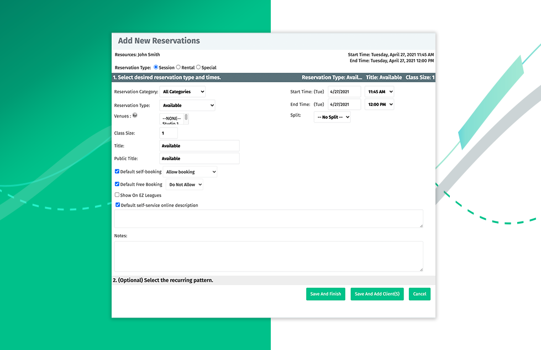
Task: Choose the Rental radio button
Action: pyautogui.click(x=178, y=67)
